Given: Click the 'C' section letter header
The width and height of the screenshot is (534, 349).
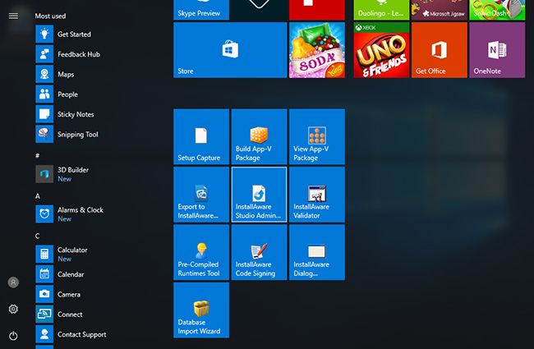Looking at the screenshot, I should (38, 236).
